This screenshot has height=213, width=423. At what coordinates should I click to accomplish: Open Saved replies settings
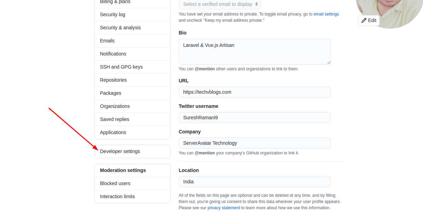pyautogui.click(x=132, y=119)
